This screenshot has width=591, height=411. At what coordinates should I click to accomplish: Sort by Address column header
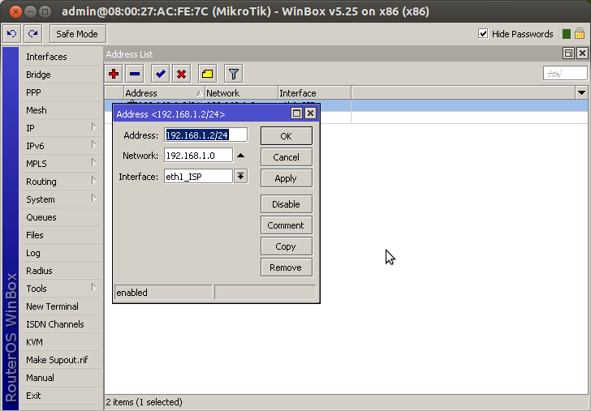(164, 93)
